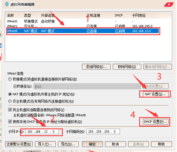
Task: Click the DHCP column header
Action: pyautogui.click(x=122, y=15)
